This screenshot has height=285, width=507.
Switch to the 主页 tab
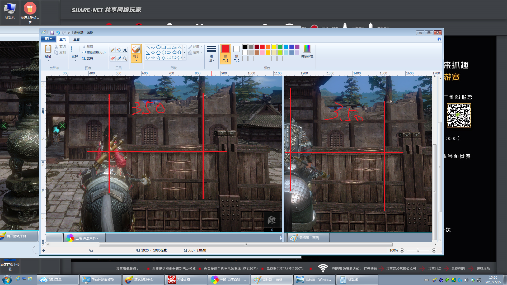pyautogui.click(x=63, y=39)
